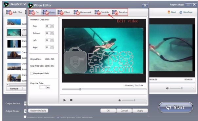This screenshot has height=121, width=198.
Task: Switch to the Watermark tab
Action: 82,12
